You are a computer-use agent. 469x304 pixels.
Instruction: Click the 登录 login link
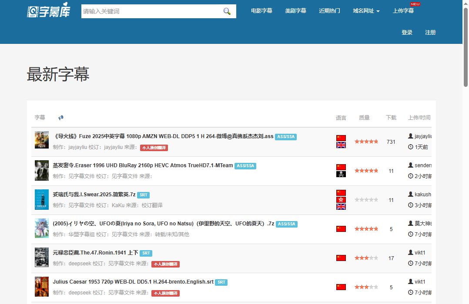(x=407, y=33)
